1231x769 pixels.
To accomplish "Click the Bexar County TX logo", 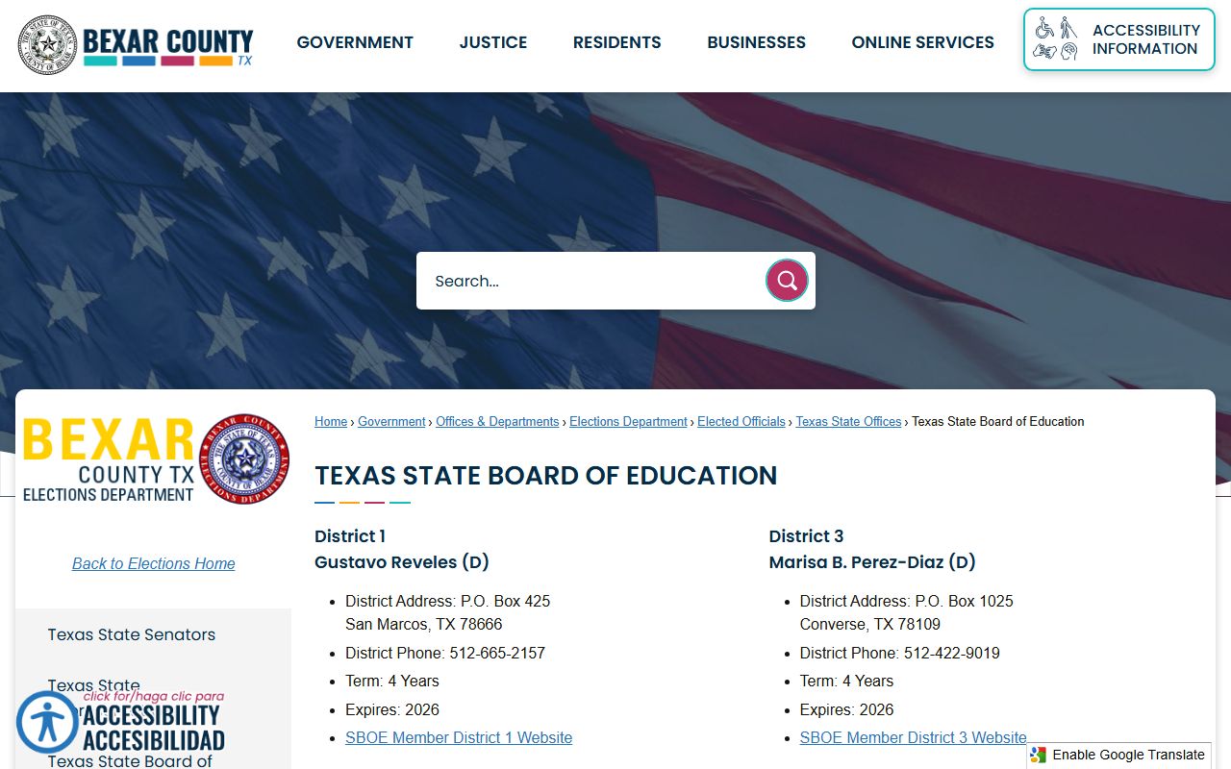I will point(136,45).
